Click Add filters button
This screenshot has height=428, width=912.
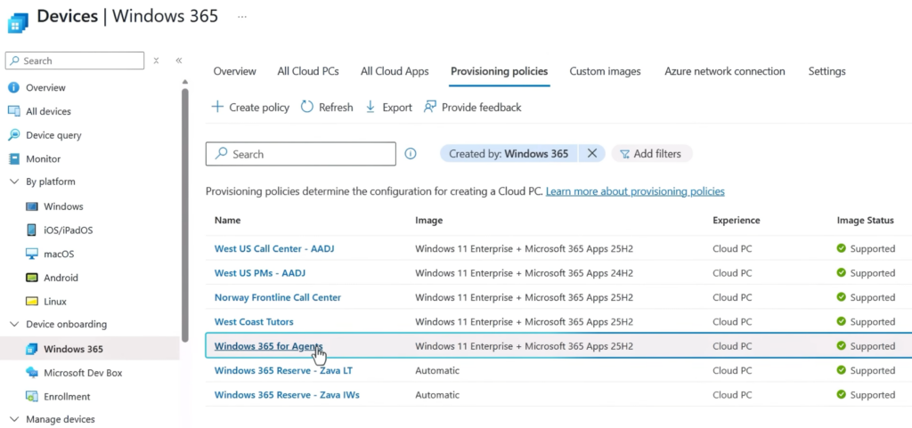651,154
